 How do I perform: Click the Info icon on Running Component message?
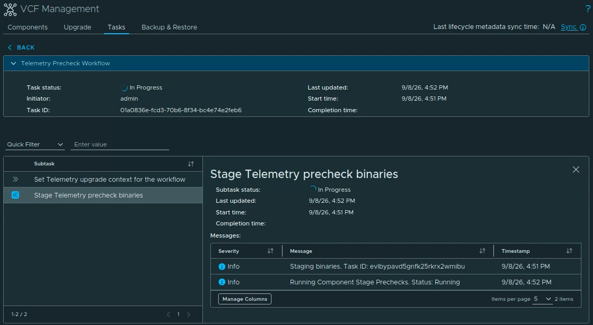click(x=222, y=282)
